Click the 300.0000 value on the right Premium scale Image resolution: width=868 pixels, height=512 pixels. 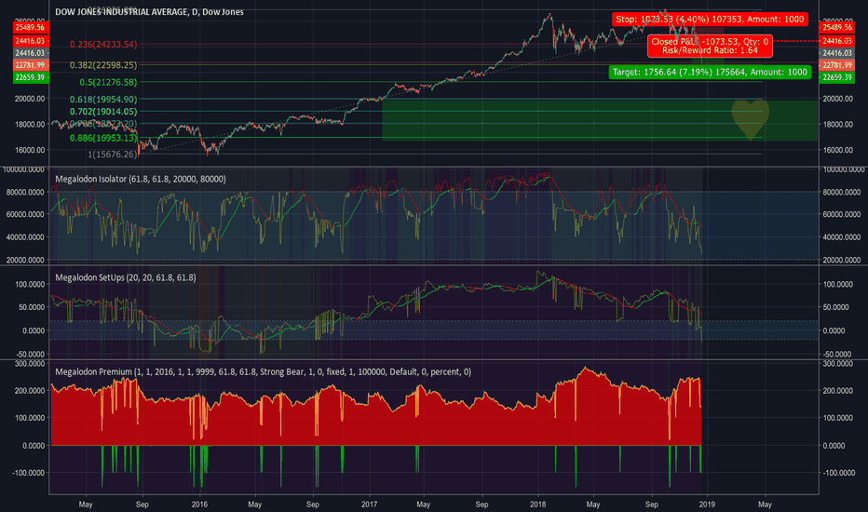tap(840, 364)
